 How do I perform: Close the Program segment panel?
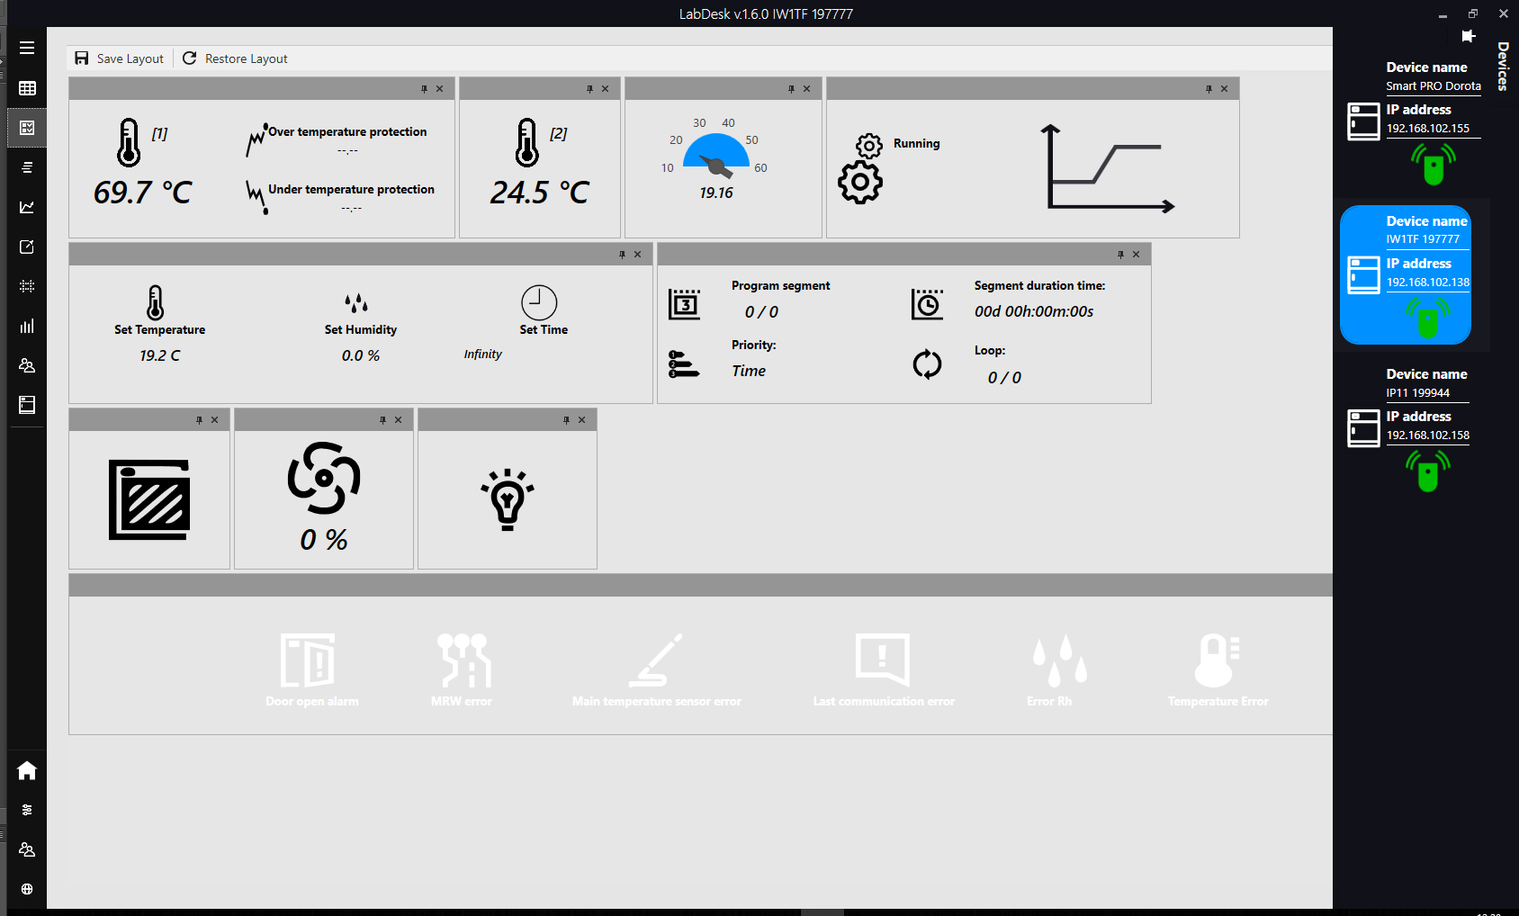1136,255
